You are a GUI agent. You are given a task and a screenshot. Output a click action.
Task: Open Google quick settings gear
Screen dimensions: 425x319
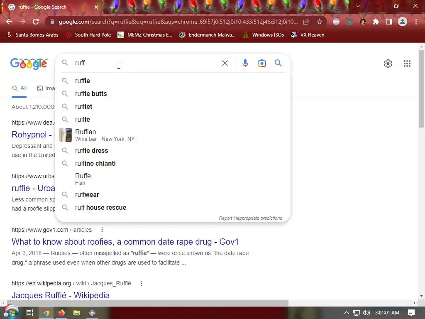(x=388, y=64)
